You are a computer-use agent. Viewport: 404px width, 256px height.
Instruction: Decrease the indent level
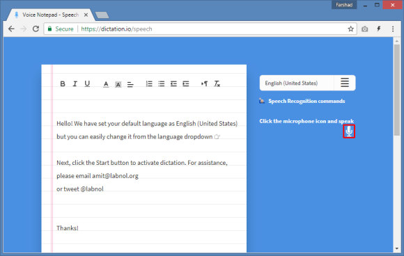[x=173, y=83]
